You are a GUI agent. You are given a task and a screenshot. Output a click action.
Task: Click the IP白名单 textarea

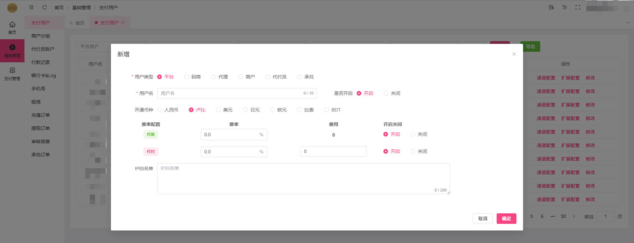pyautogui.click(x=303, y=178)
